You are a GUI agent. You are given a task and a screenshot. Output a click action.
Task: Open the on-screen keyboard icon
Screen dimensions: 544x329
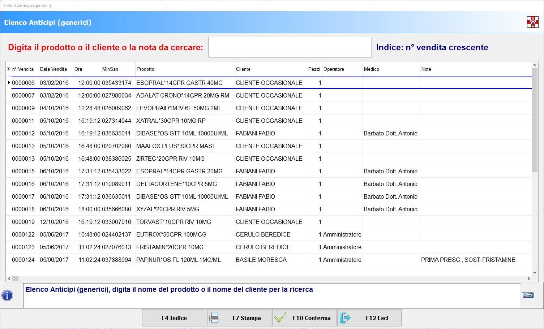[x=528, y=295]
